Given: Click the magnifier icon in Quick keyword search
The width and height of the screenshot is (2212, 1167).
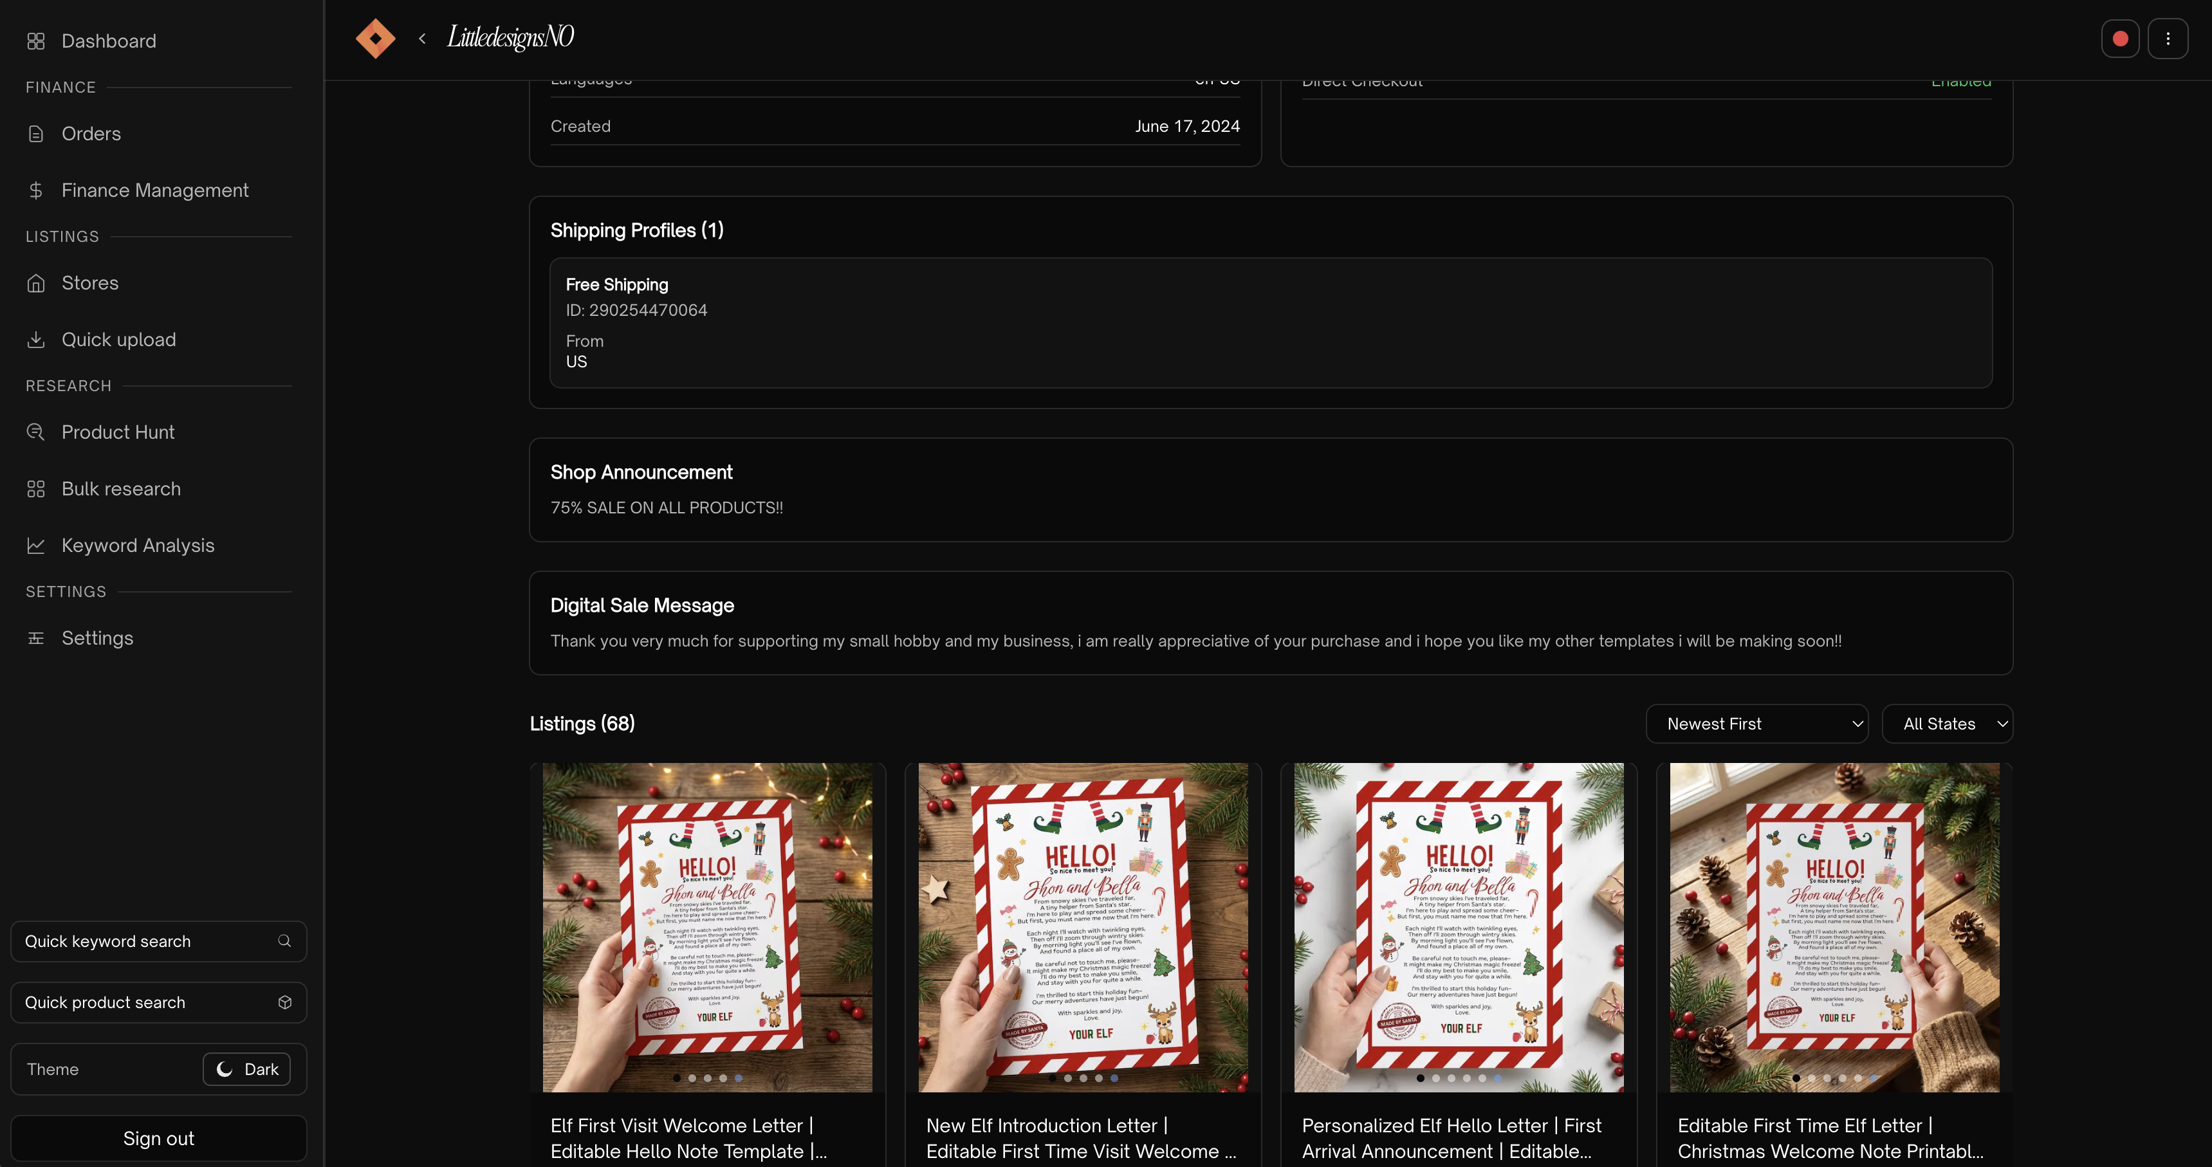Looking at the screenshot, I should click(284, 941).
